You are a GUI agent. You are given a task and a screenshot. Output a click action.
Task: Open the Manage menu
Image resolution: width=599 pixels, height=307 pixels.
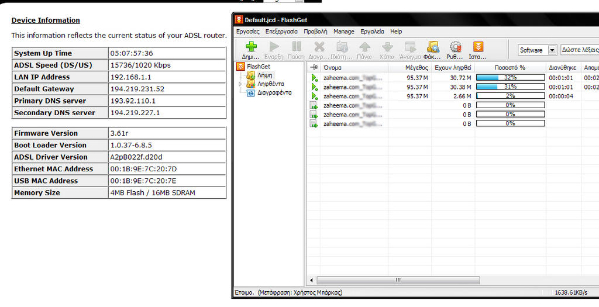click(344, 32)
